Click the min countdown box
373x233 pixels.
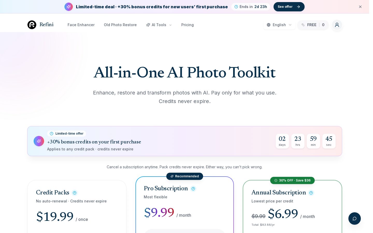313,141
